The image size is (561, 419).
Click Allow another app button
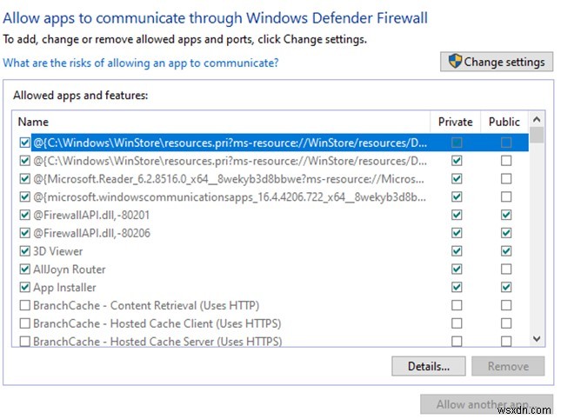(x=486, y=404)
